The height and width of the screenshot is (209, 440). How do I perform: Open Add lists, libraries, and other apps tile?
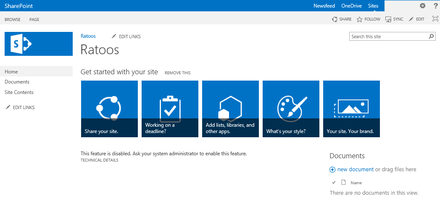tap(230, 109)
